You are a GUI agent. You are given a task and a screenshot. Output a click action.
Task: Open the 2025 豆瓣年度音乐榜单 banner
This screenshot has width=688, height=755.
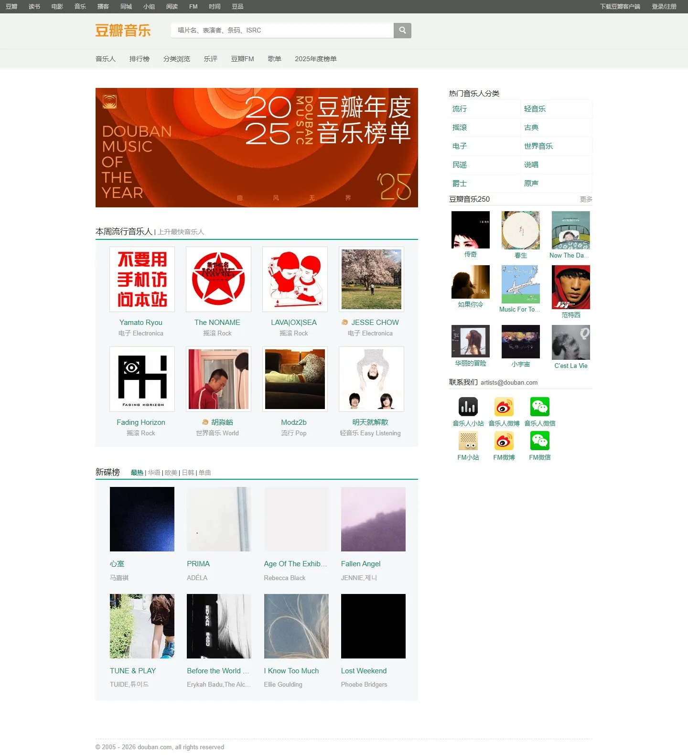point(257,148)
